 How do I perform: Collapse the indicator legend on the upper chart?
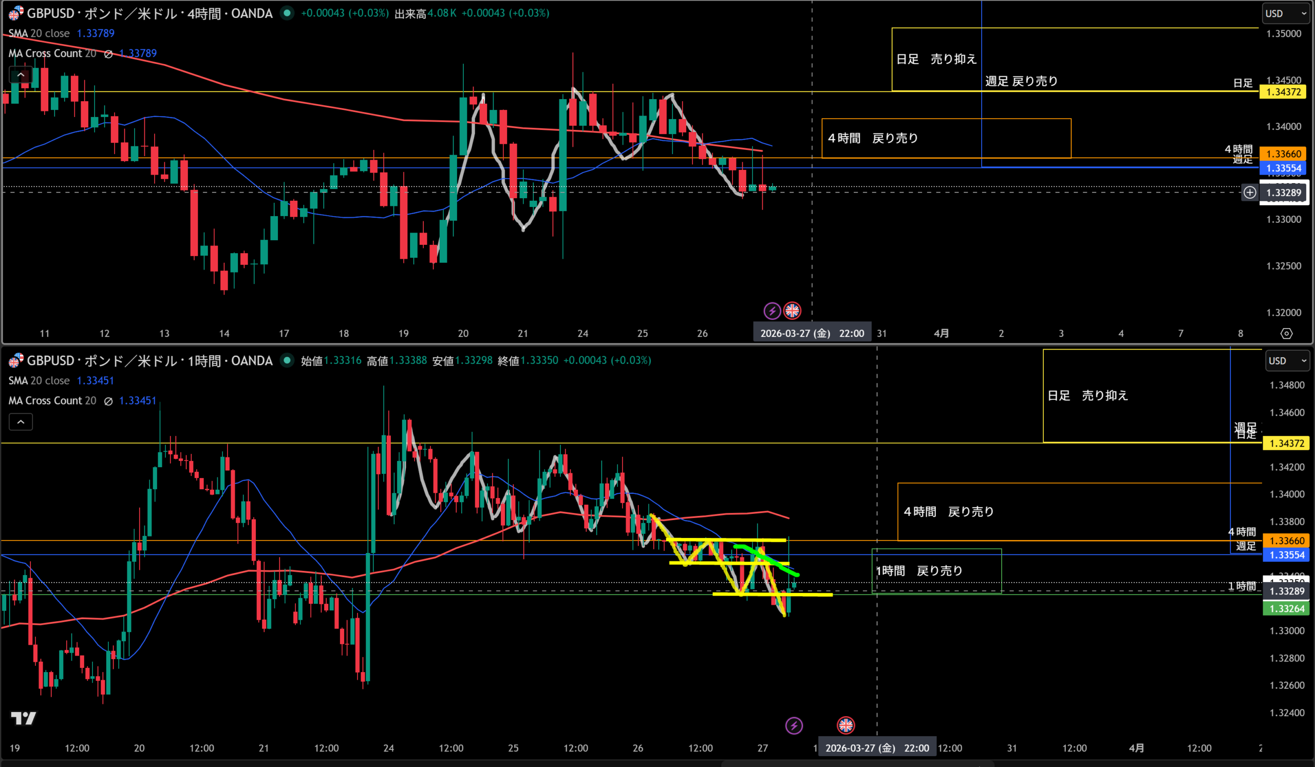(21, 75)
